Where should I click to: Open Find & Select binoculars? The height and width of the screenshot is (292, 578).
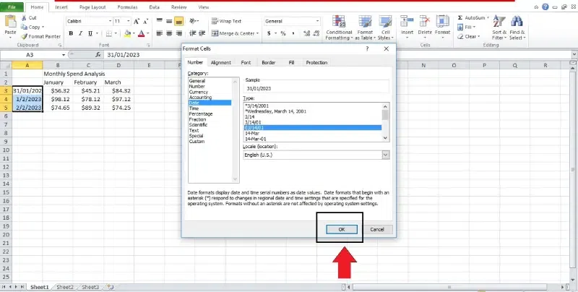click(x=517, y=27)
